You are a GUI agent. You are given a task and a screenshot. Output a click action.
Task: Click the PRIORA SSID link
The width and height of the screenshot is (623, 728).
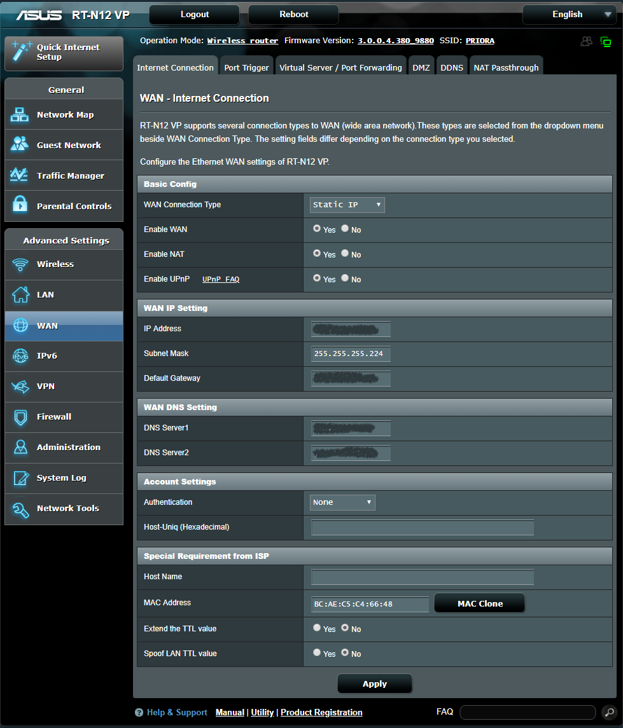(x=480, y=41)
